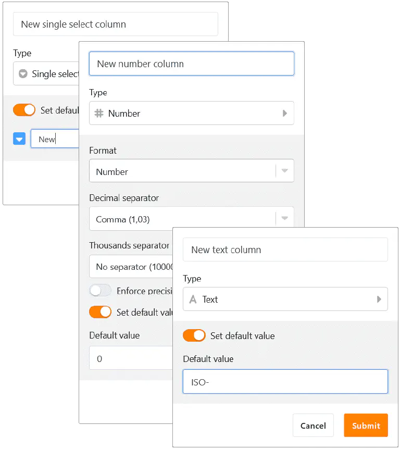400x450 pixels.
Task: Click the Type label in number dialog
Action: pos(98,93)
